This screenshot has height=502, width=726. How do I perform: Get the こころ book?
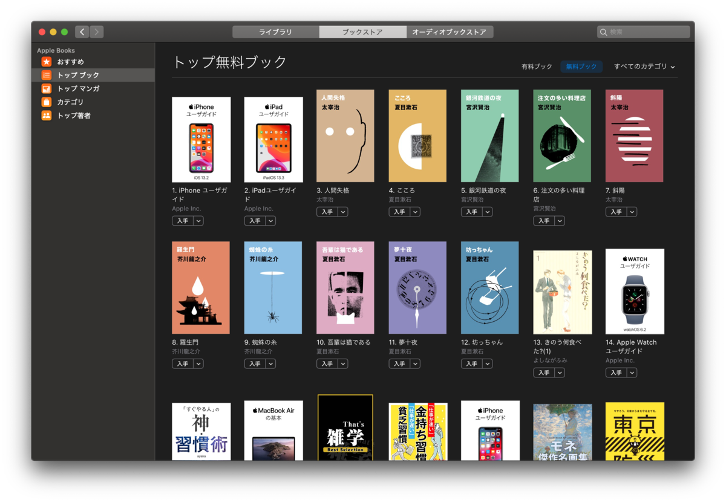399,212
